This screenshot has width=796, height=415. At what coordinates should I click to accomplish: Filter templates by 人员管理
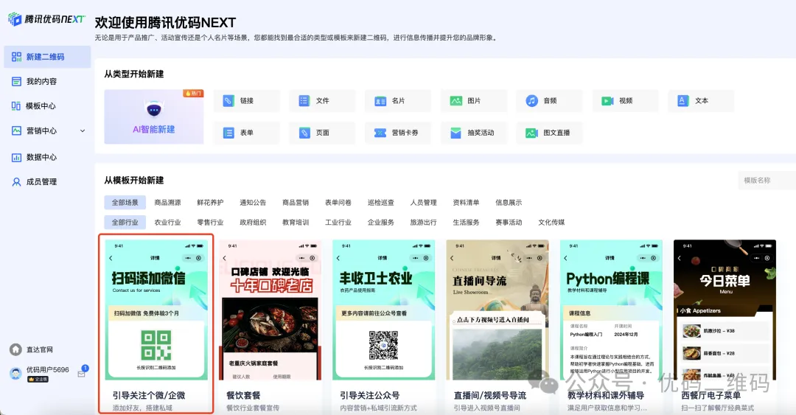[423, 202]
